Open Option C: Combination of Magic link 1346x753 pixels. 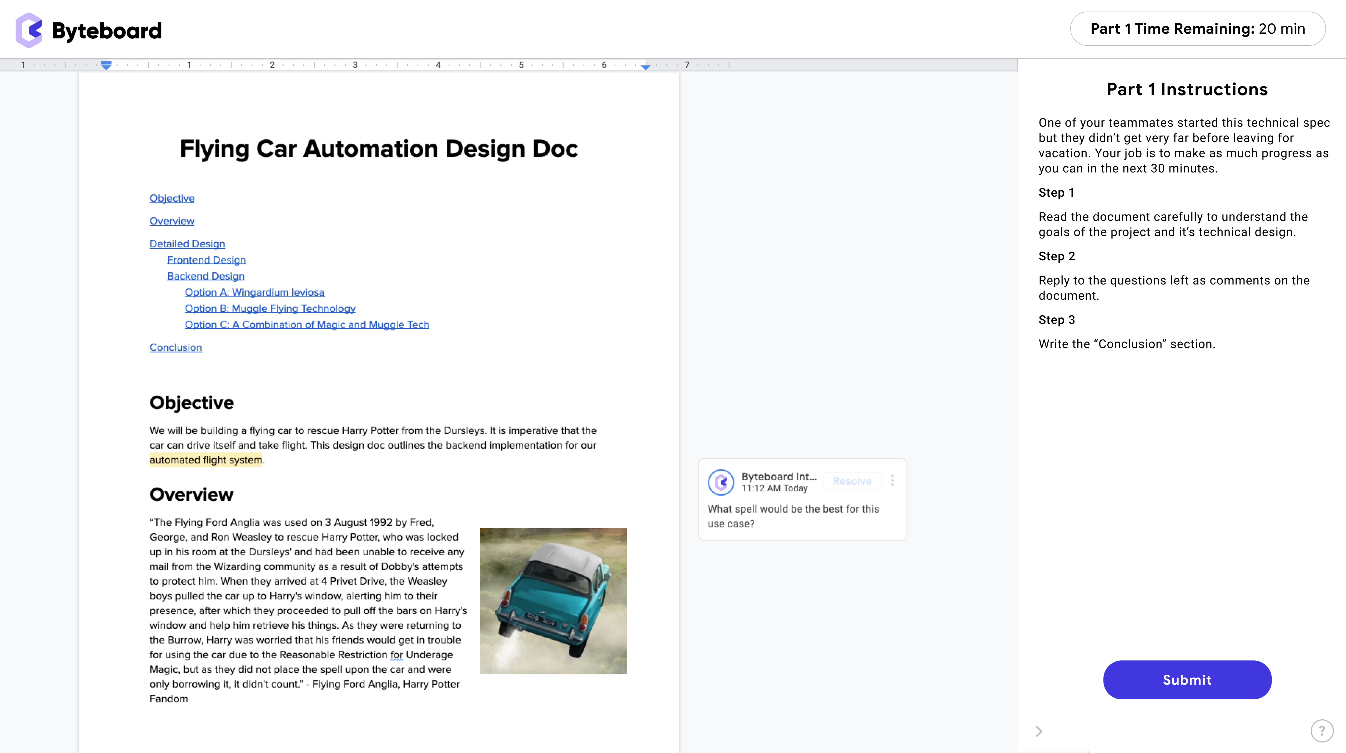point(307,325)
